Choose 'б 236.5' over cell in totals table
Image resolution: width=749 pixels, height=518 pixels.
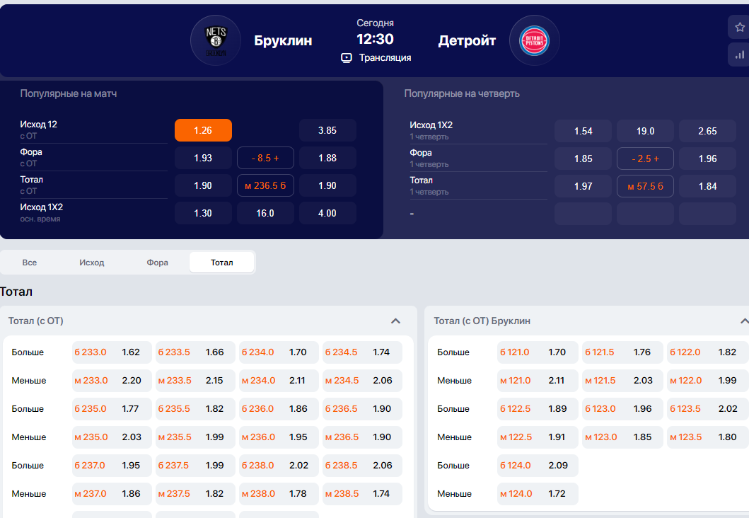[x=363, y=408]
